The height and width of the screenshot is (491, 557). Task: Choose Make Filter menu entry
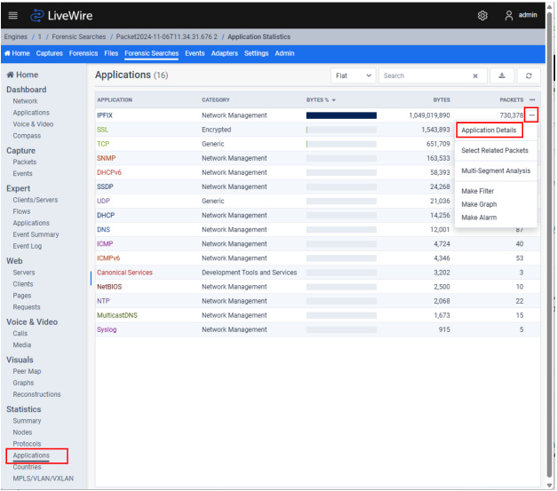(477, 191)
